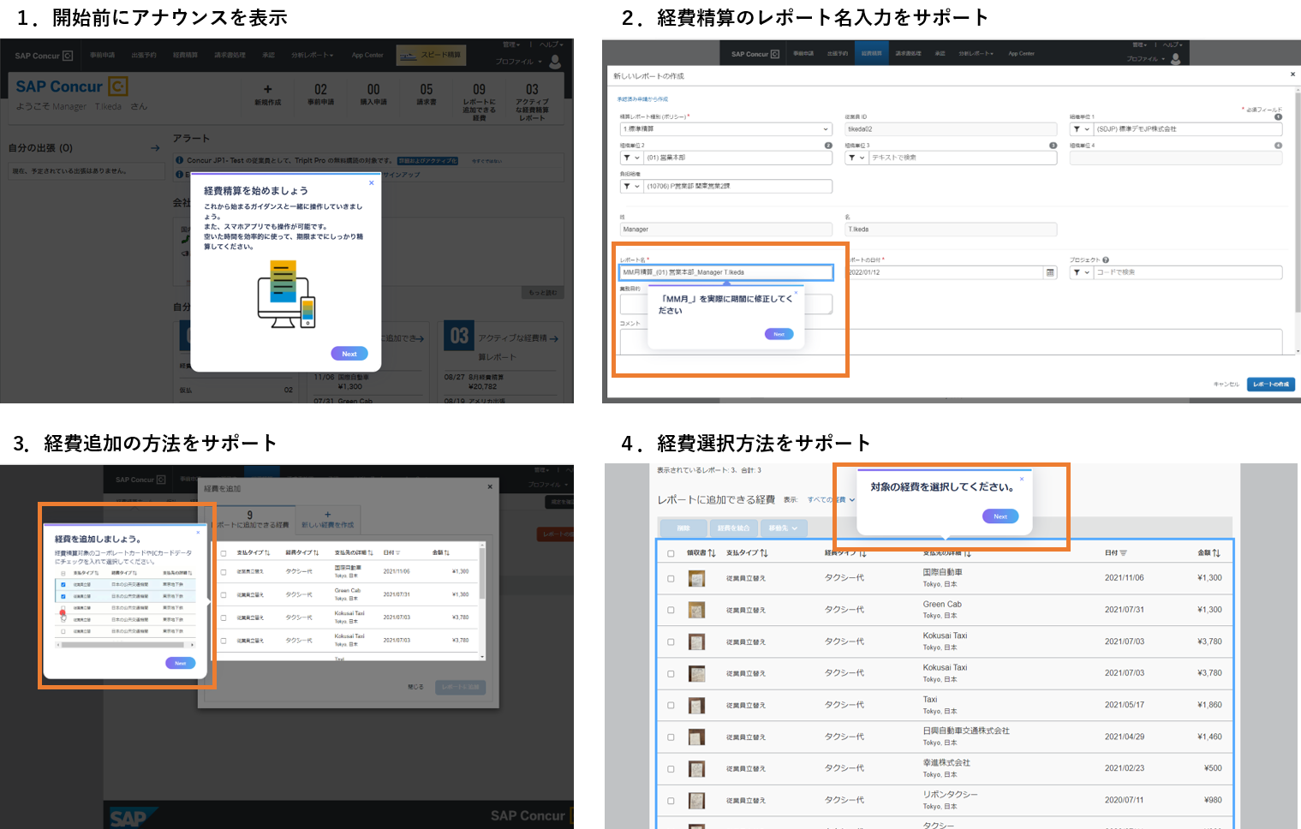
Task: Open receipt thumbnail for 国際自動車 in panel 4
Action: [x=696, y=579]
